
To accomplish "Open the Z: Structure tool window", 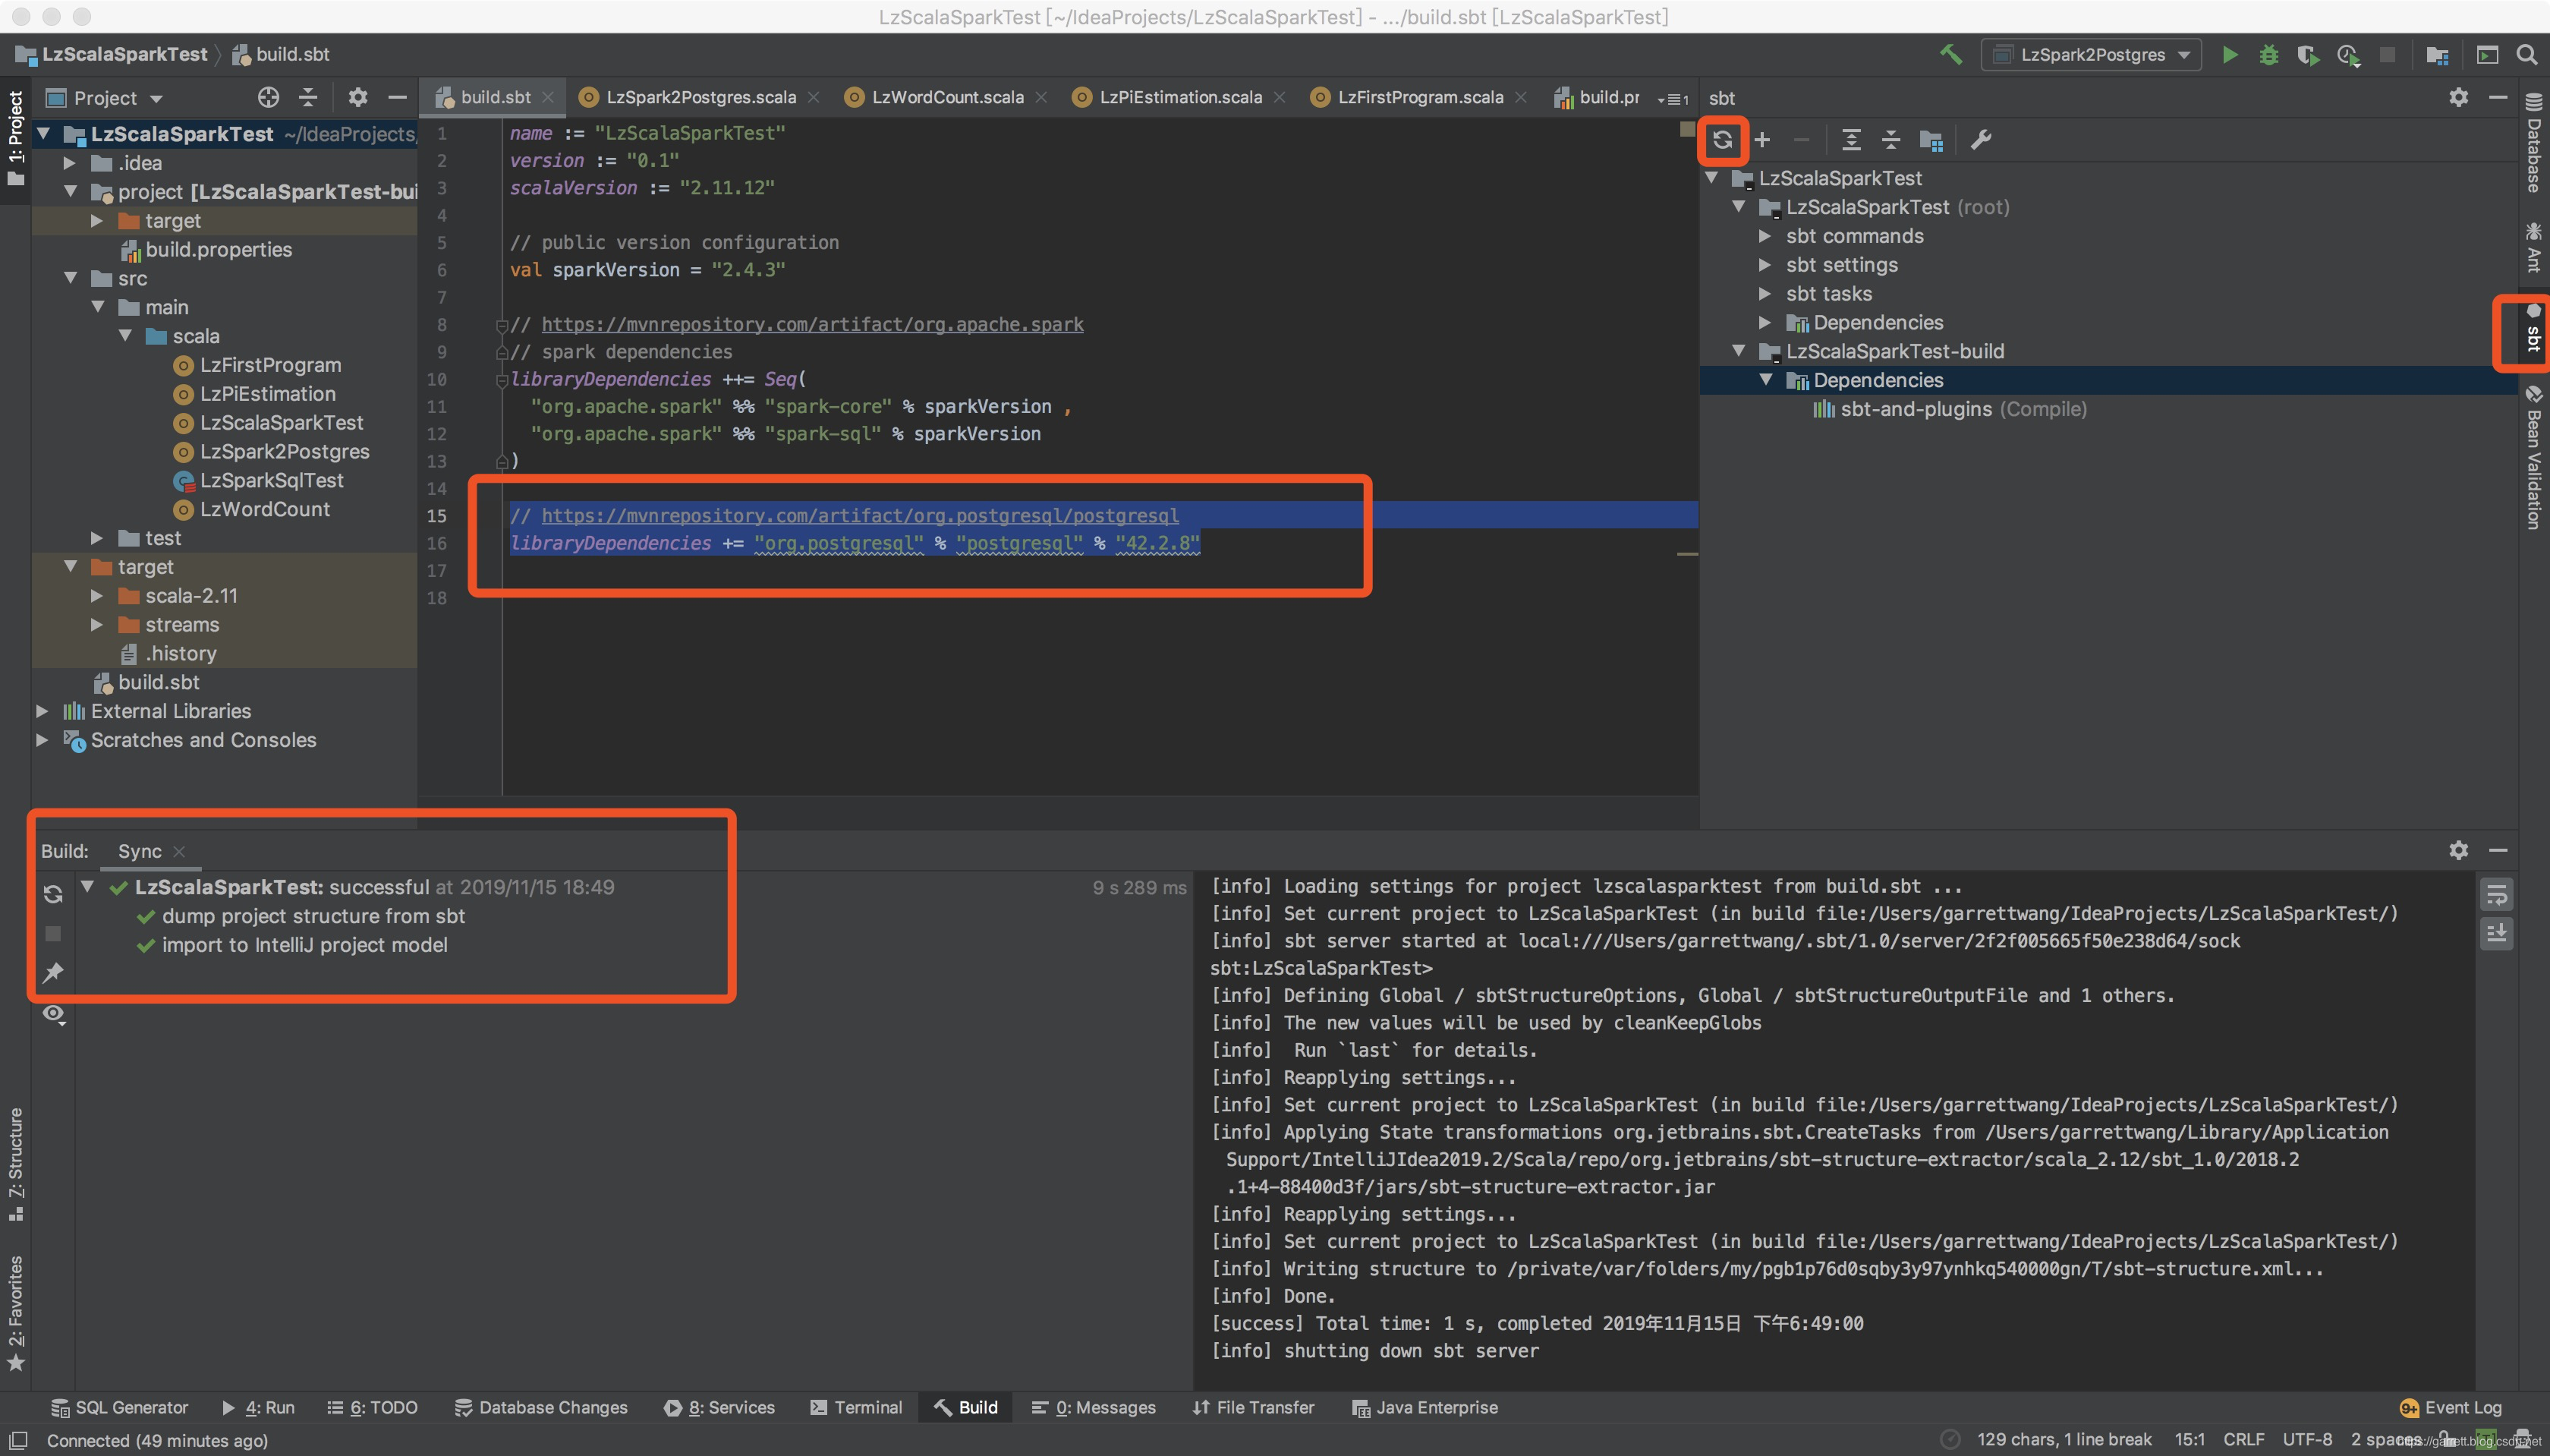I will click(x=15, y=1164).
